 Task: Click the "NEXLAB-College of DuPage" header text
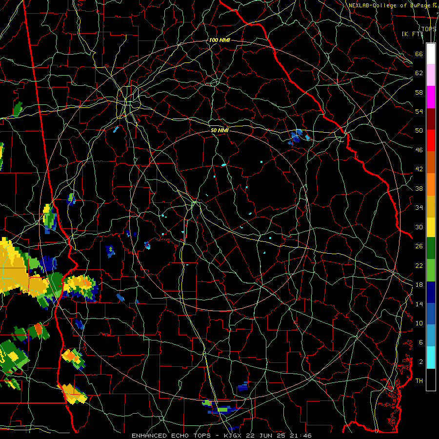pos(389,5)
